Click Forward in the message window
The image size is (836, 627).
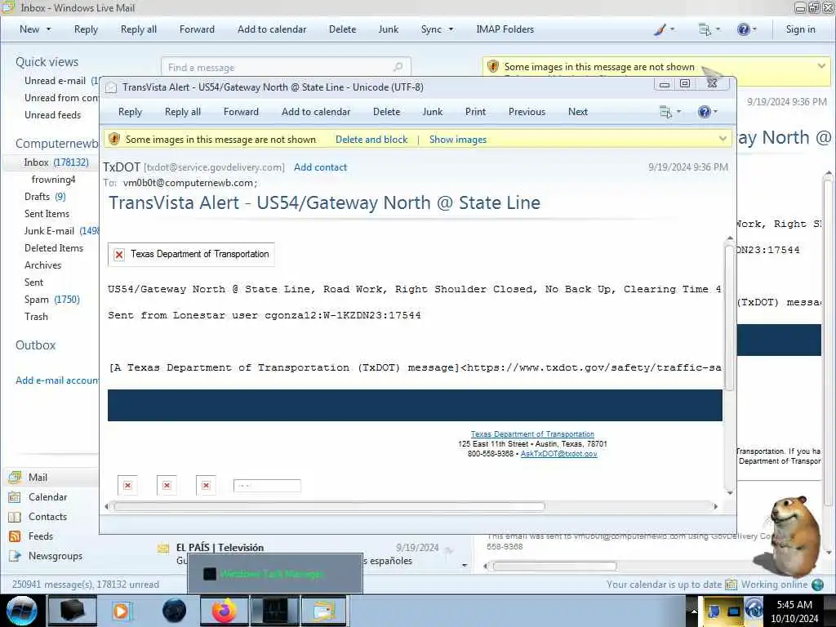tap(241, 112)
